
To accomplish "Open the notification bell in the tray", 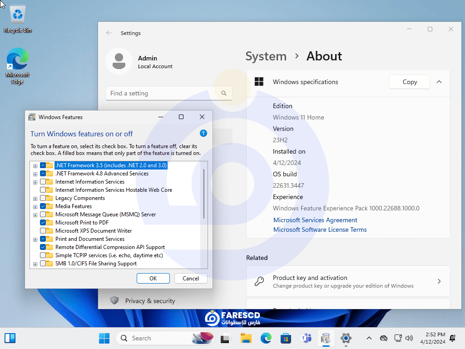I will click(453, 338).
